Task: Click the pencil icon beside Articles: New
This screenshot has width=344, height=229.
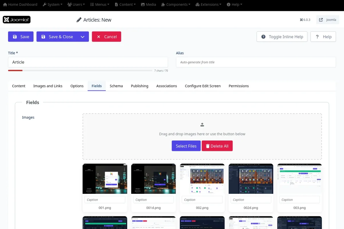Action: point(79,20)
